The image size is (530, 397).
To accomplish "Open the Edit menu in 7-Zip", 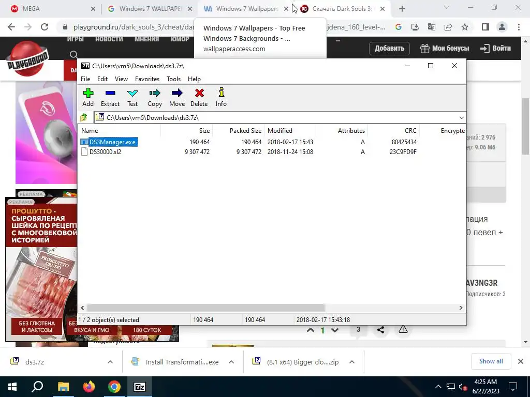I will pos(102,79).
